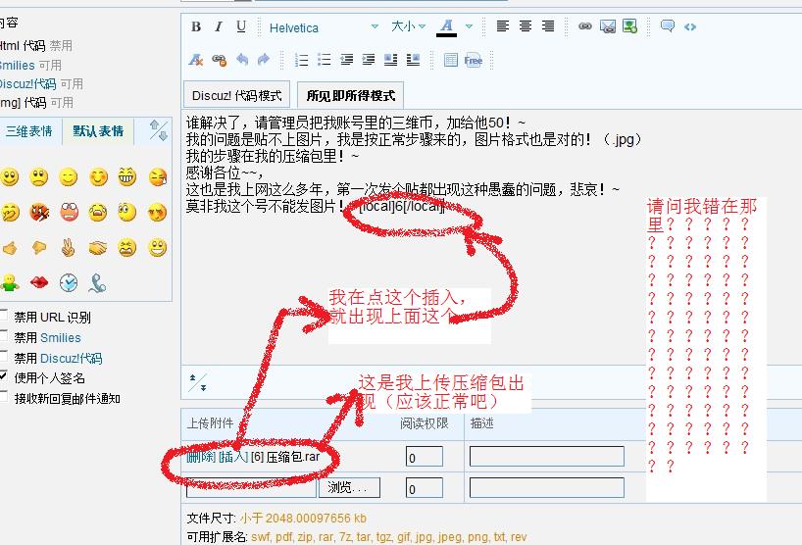The height and width of the screenshot is (545, 802).
Task: Insert the handshake smiley
Action: [97, 248]
